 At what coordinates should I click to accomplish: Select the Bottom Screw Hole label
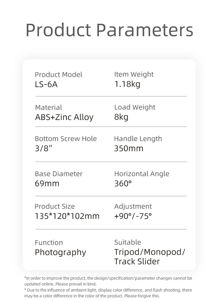(x=66, y=139)
